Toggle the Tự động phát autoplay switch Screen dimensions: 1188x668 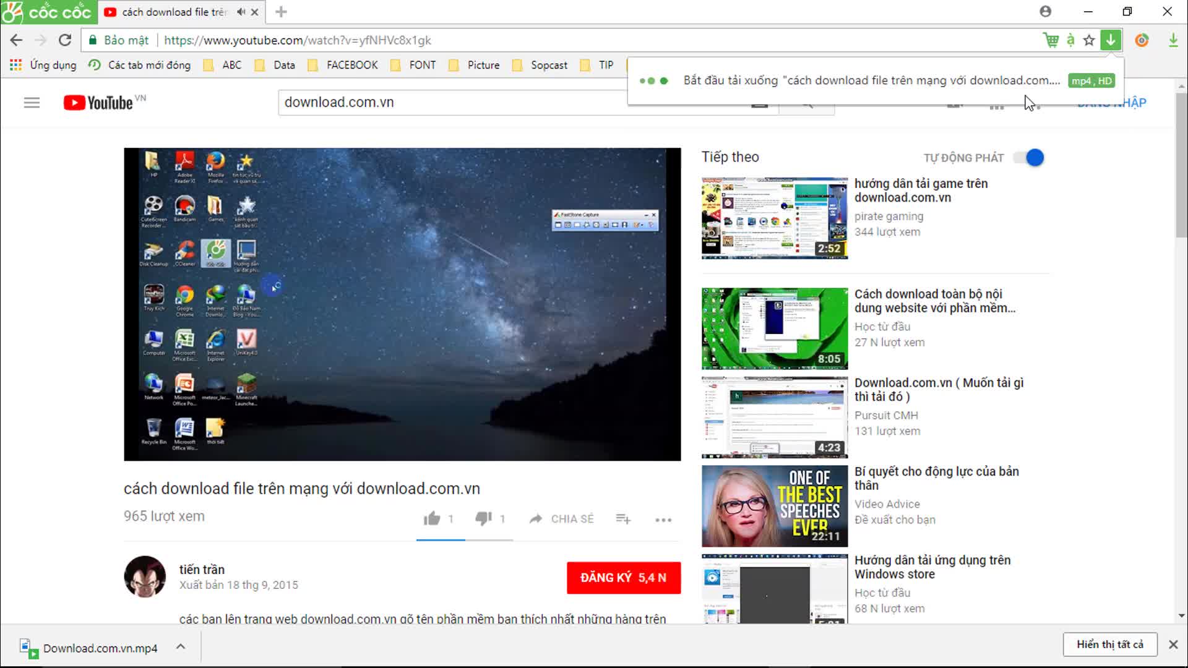(x=1029, y=158)
